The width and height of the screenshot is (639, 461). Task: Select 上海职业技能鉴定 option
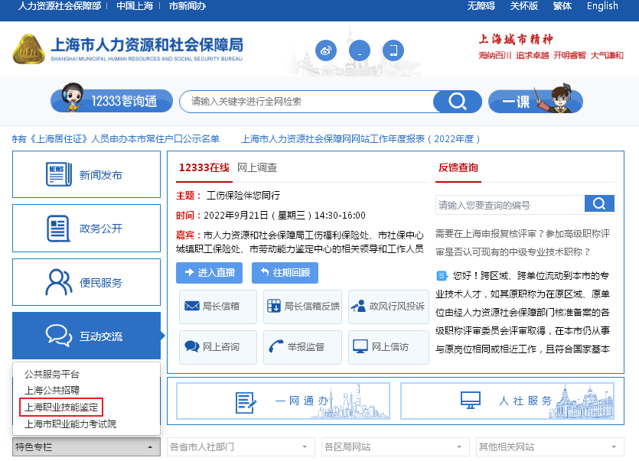61,407
